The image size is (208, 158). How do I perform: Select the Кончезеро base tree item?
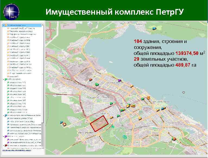click(20, 118)
